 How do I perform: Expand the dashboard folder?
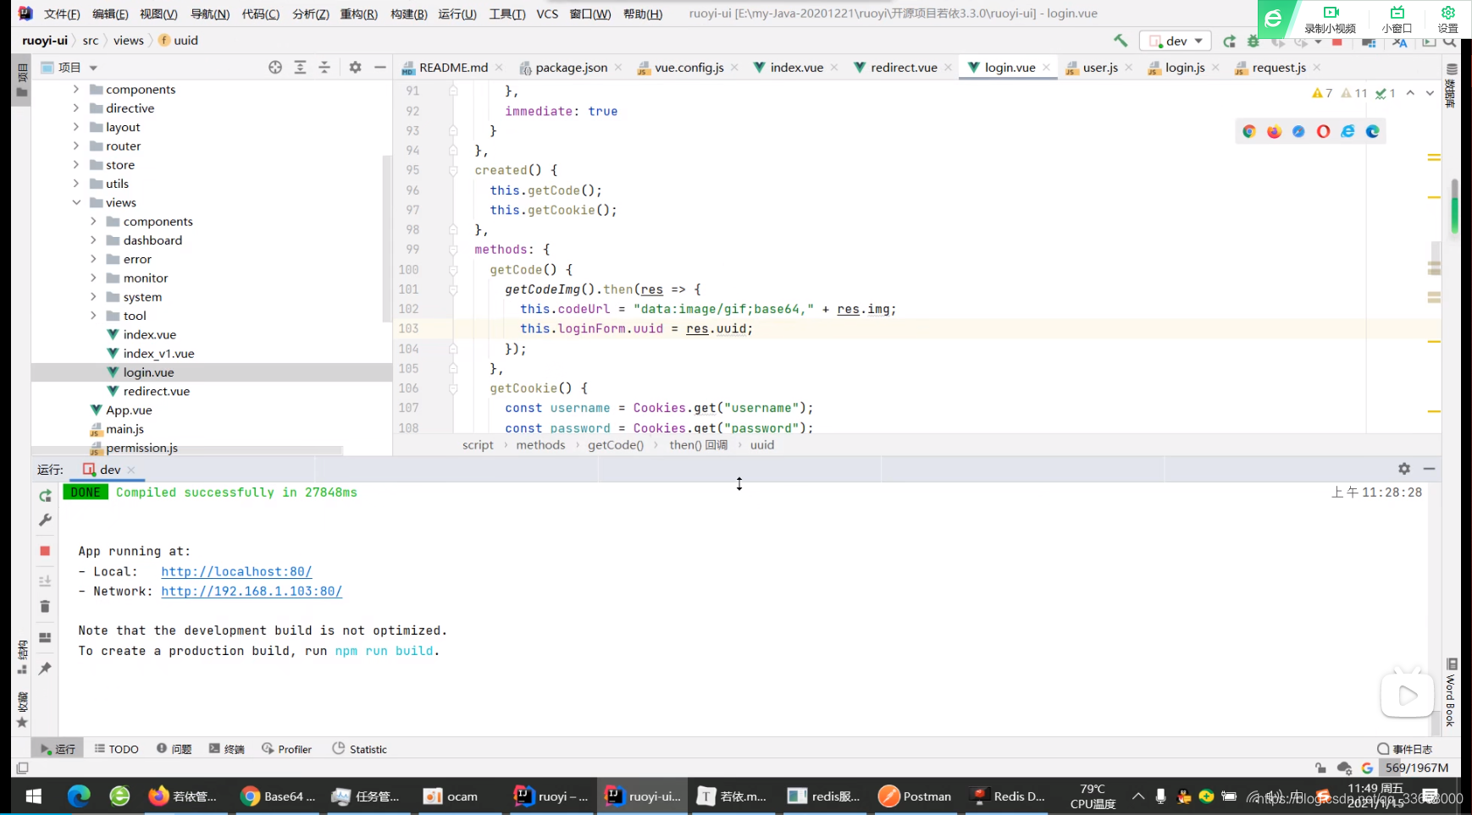point(93,240)
